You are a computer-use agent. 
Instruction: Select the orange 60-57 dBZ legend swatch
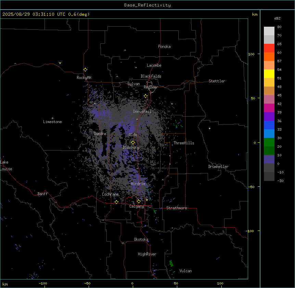[x=269, y=56]
